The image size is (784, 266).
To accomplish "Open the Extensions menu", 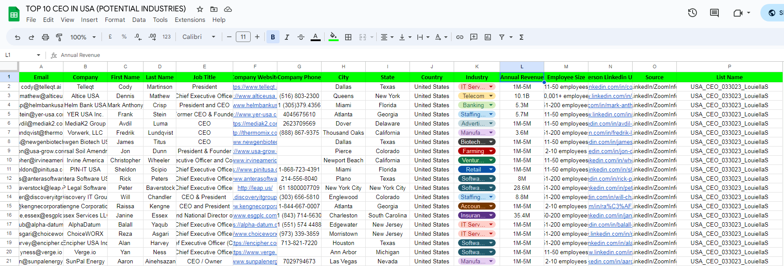I will (190, 20).
